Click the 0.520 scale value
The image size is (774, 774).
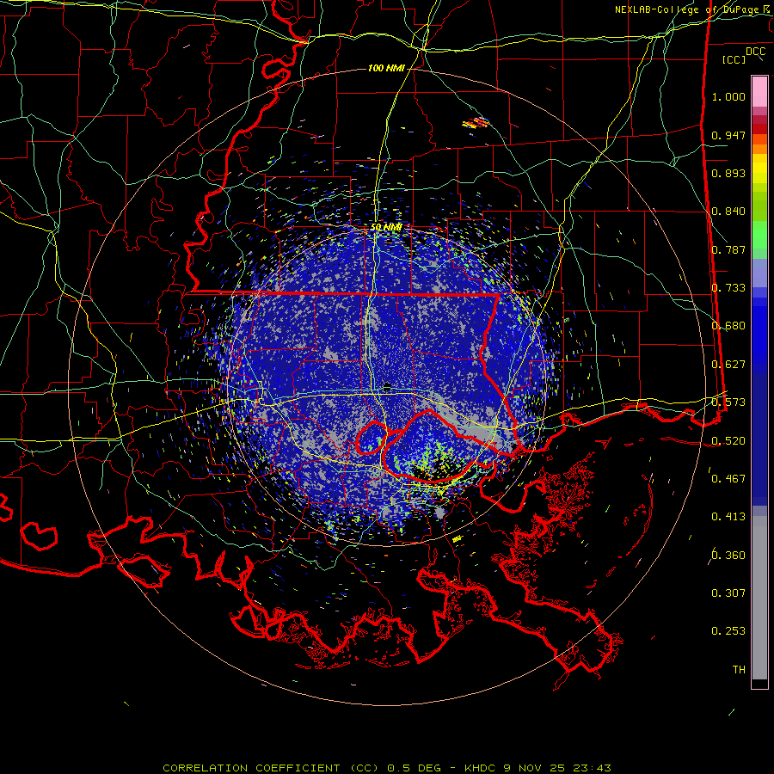point(728,441)
